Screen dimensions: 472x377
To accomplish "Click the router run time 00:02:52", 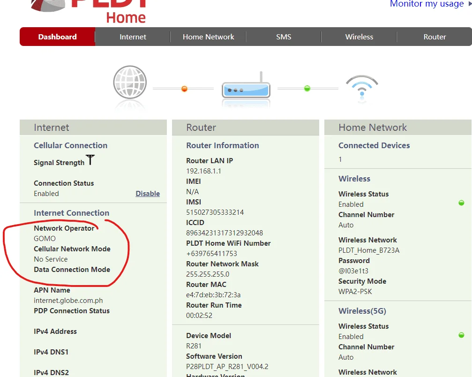I will (199, 315).
